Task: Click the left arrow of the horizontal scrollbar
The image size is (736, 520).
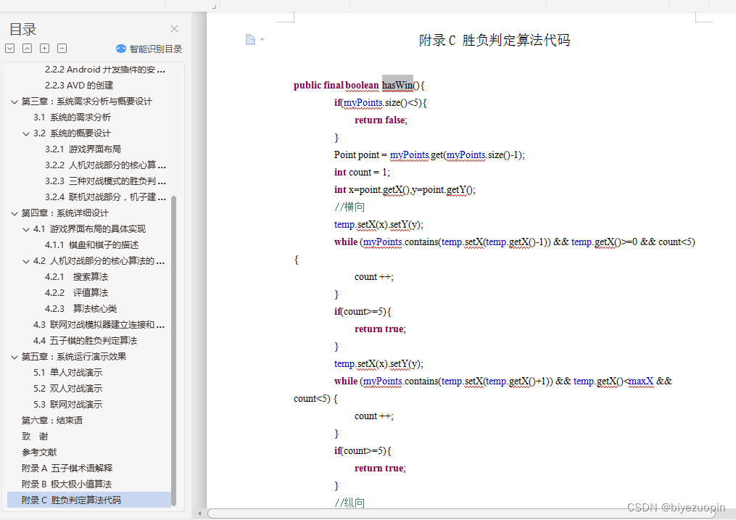Action: point(200,513)
